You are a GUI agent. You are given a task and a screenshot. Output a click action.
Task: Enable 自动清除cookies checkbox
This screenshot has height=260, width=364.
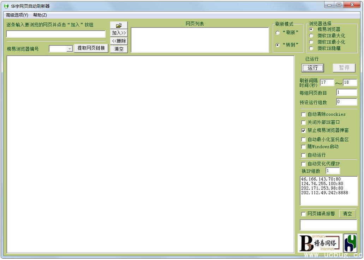pos(303,114)
